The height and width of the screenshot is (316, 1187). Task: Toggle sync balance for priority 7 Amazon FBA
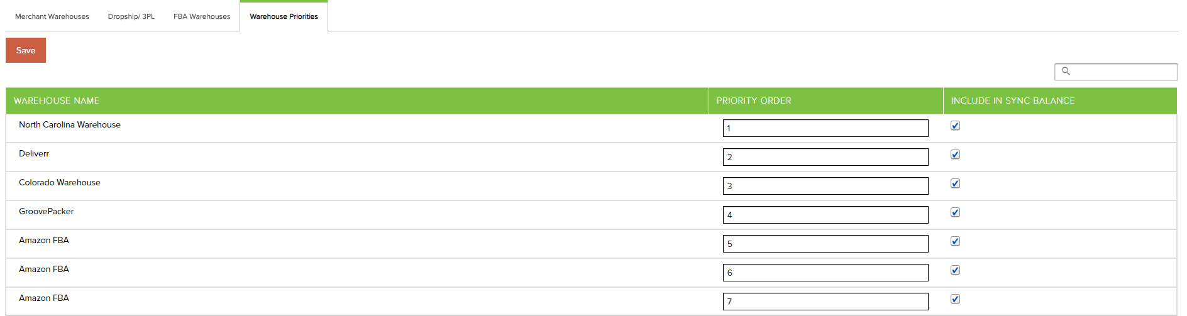(955, 299)
